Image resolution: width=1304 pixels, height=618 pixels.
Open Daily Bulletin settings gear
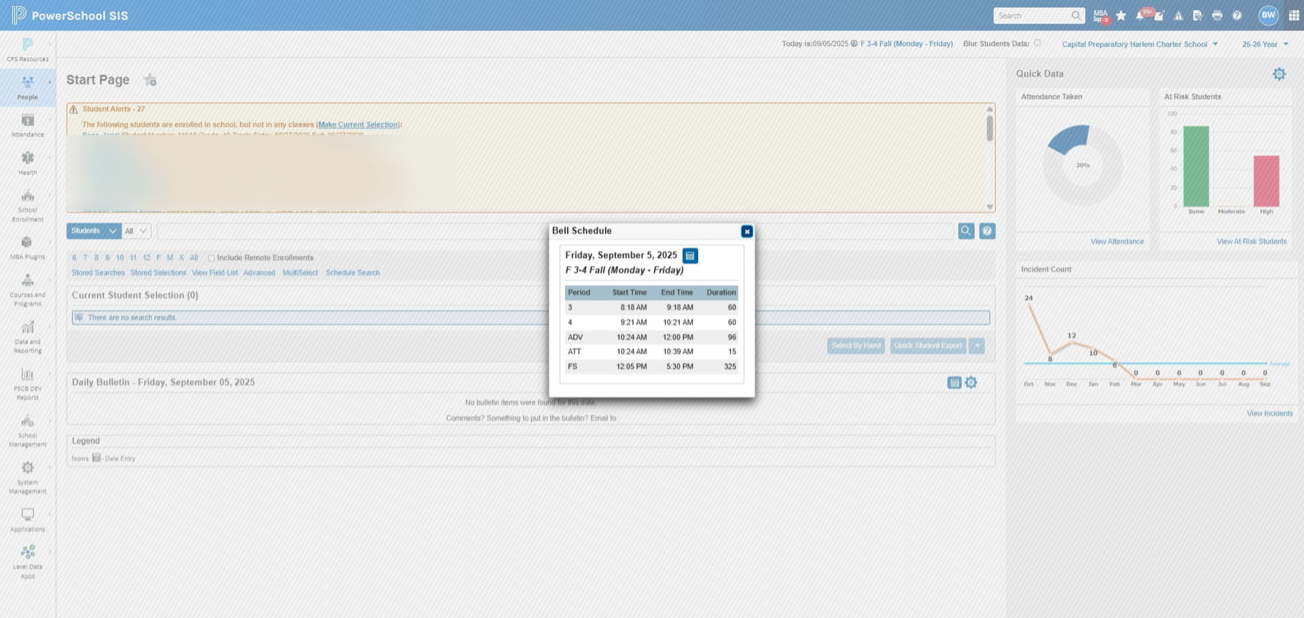[971, 382]
